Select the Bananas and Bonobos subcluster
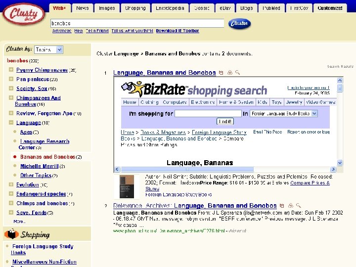This screenshot has height=267, width=356. tap(47, 157)
